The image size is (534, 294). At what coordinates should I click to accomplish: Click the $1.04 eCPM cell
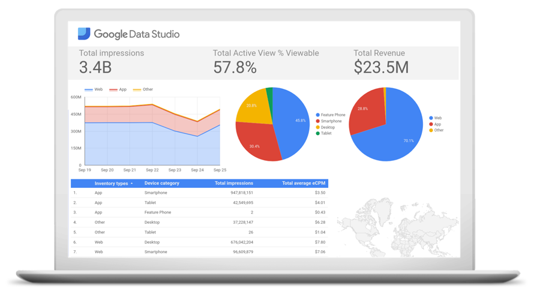[x=320, y=232]
